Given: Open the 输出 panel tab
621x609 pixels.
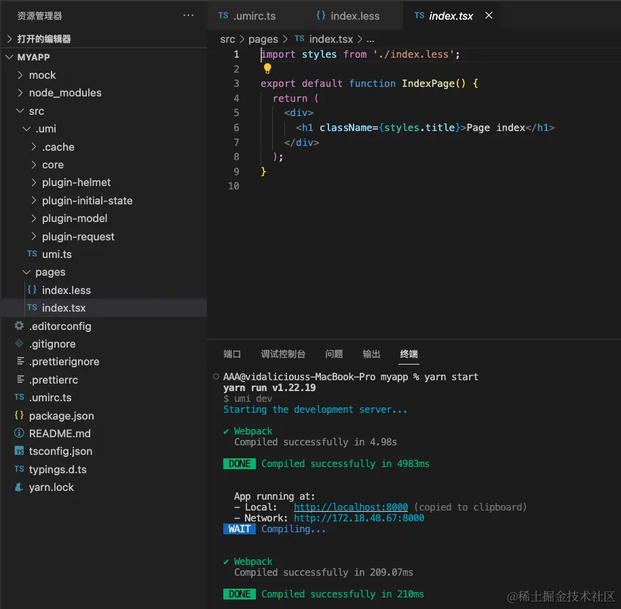Looking at the screenshot, I should pos(371,354).
